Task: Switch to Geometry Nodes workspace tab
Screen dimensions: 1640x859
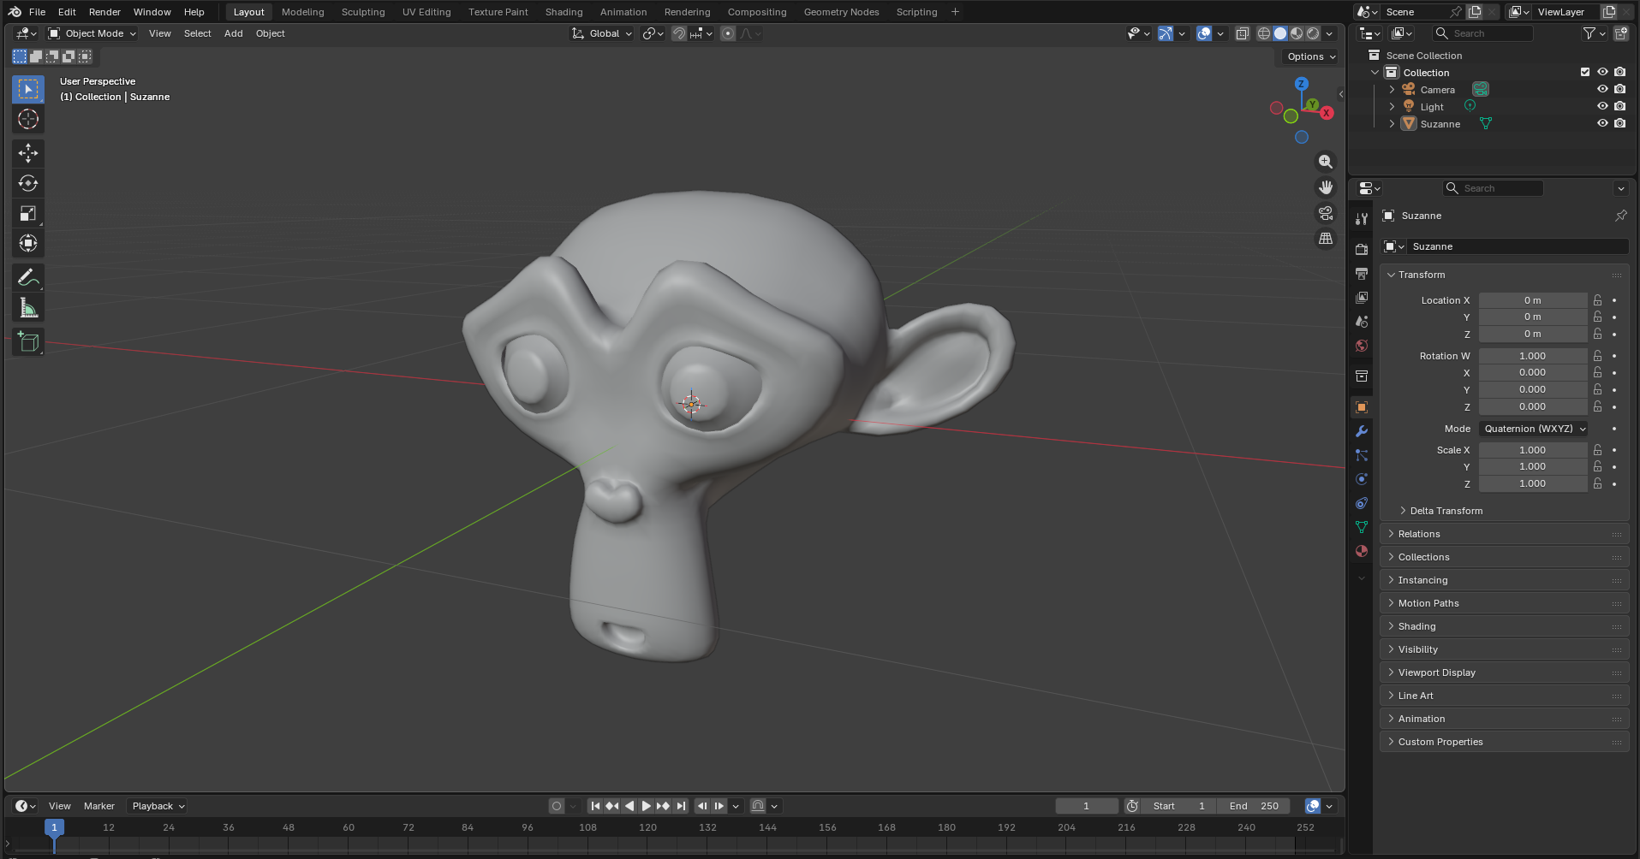Action: 841,12
